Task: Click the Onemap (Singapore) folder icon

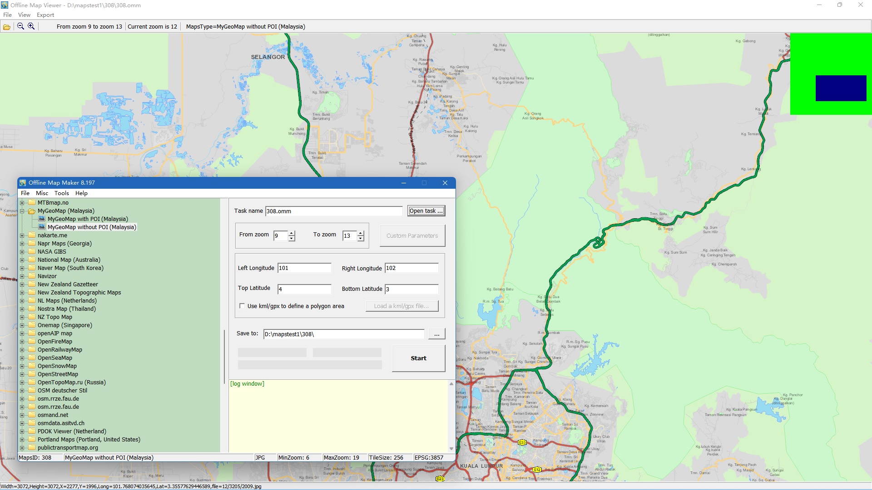Action: point(32,325)
